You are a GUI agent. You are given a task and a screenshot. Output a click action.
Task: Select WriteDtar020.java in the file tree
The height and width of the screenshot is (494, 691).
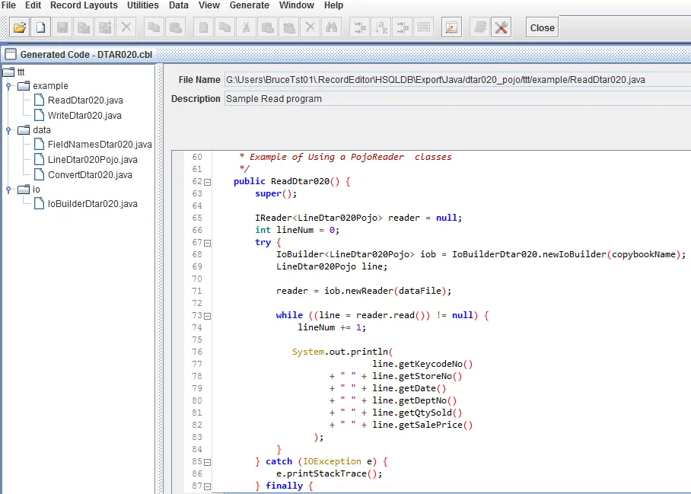[84, 116]
